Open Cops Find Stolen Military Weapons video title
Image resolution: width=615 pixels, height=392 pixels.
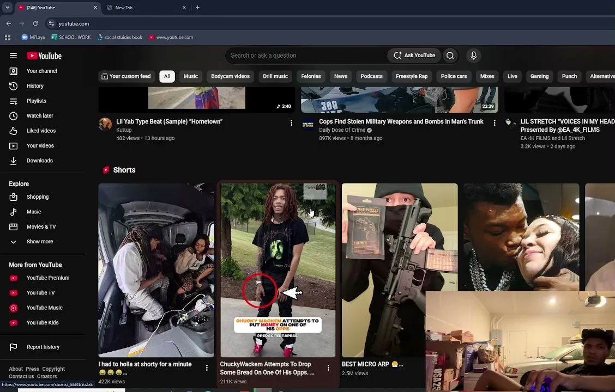click(x=401, y=121)
